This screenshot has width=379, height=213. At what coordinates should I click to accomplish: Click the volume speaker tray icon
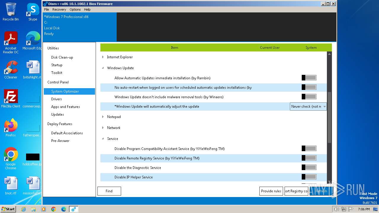(x=336, y=209)
